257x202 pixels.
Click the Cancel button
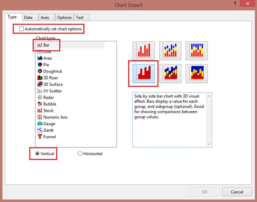(x=237, y=192)
